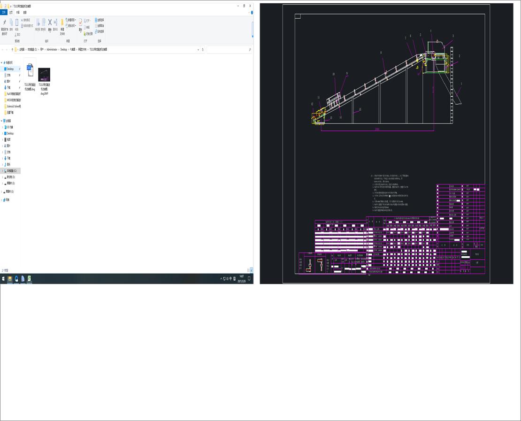Click Desktop in the address breadcrumb

click(63, 49)
